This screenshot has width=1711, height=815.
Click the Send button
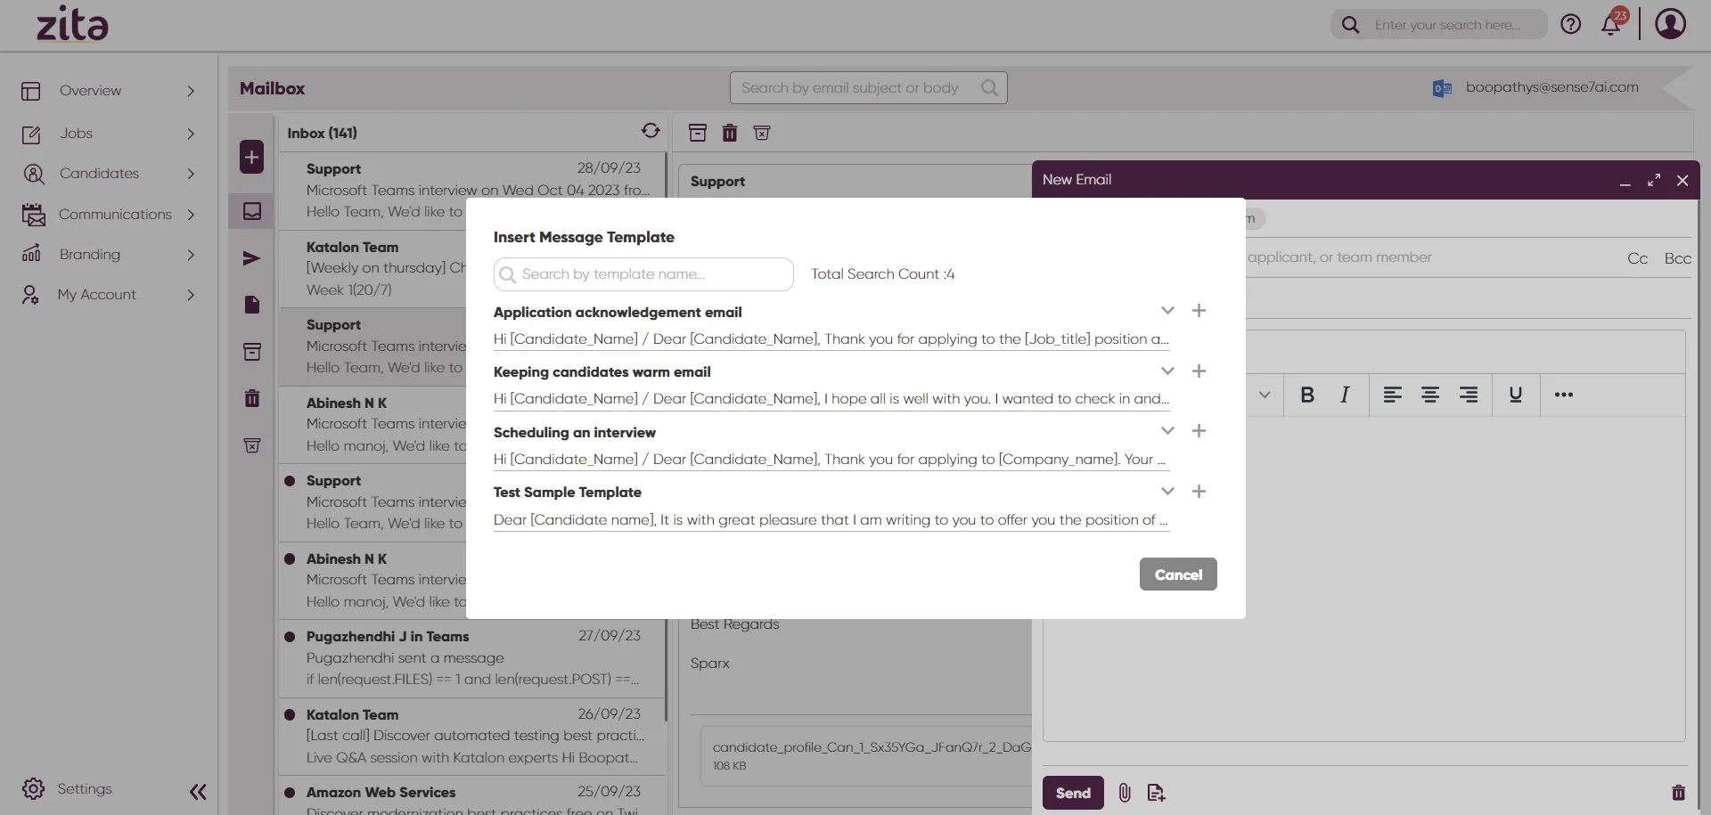[x=1073, y=793]
